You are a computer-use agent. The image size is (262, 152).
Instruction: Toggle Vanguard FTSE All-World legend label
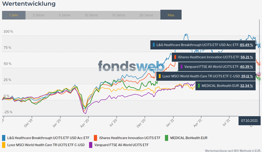(122, 145)
